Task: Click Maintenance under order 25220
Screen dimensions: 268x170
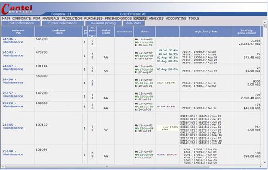Action: point(13,106)
